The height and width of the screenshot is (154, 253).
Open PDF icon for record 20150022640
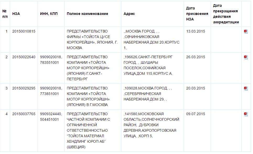point(246,57)
